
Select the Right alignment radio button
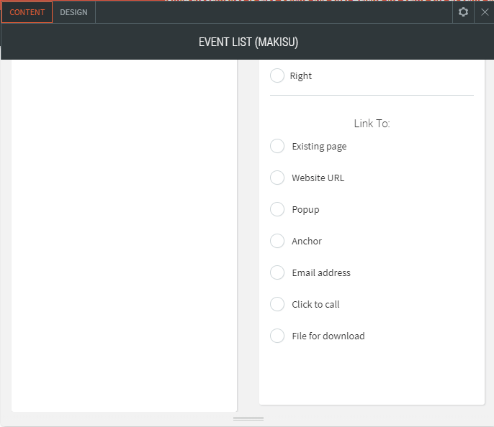click(277, 75)
